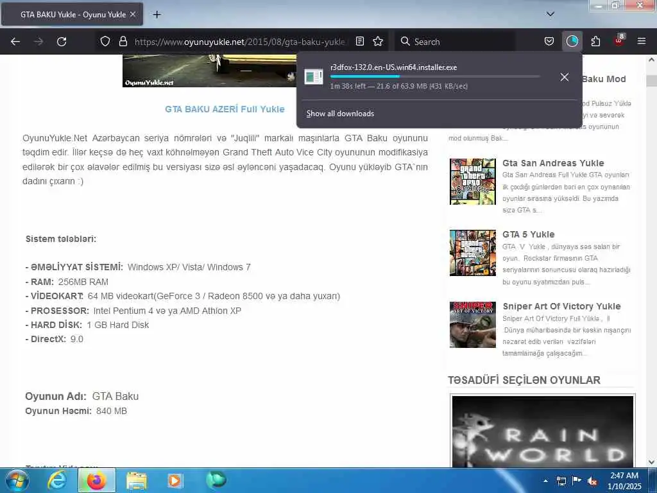Open the uBlock extension icon with badge 8
657x493 pixels.
click(619, 40)
